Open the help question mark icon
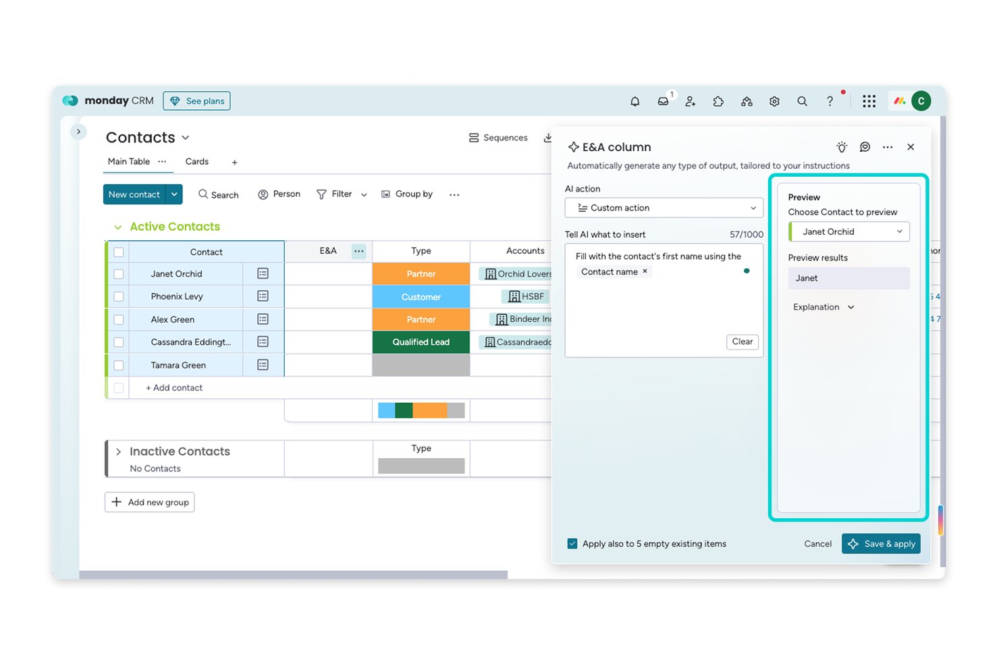Image resolution: width=999 pixels, height=666 pixels. (830, 101)
